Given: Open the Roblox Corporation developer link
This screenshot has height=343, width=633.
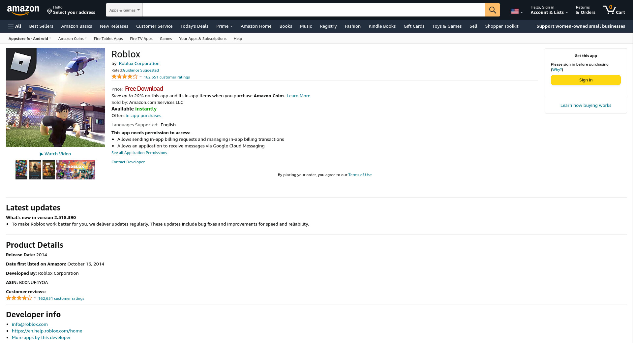Looking at the screenshot, I should 139,63.
